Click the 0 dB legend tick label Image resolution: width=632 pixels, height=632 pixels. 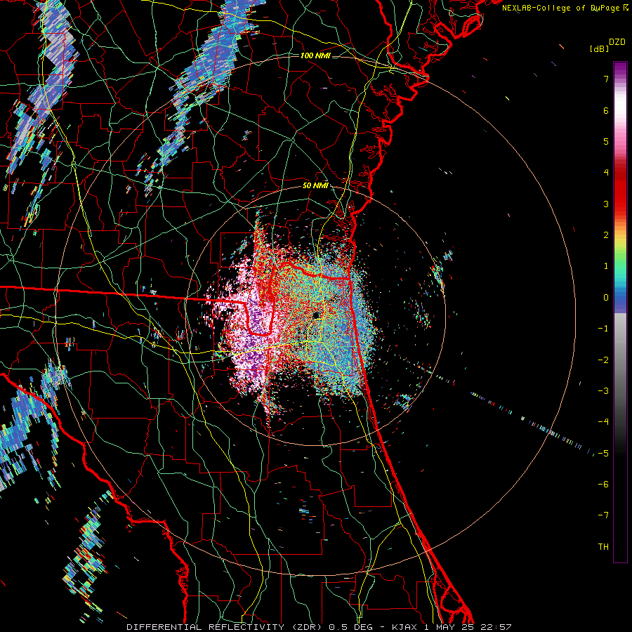click(606, 298)
